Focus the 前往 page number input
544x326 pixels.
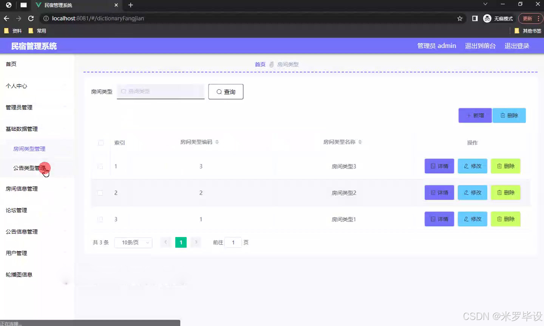pyautogui.click(x=233, y=242)
